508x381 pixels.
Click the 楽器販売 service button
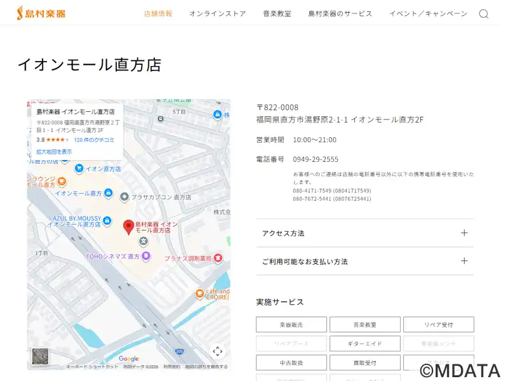coord(291,324)
